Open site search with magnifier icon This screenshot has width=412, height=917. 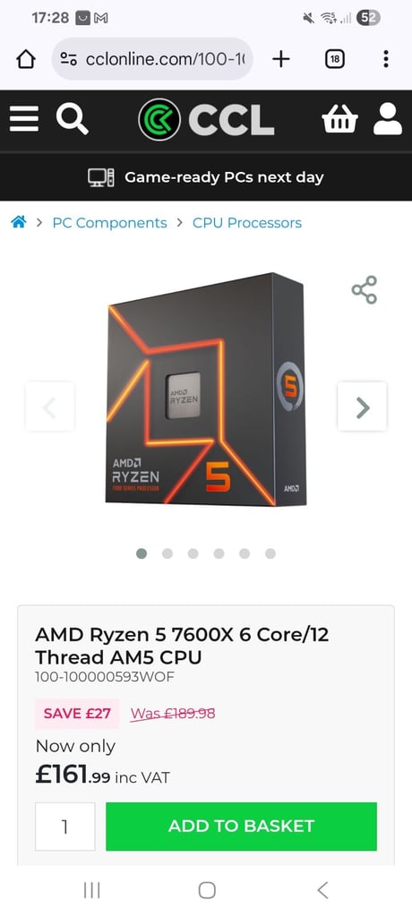pyautogui.click(x=72, y=119)
